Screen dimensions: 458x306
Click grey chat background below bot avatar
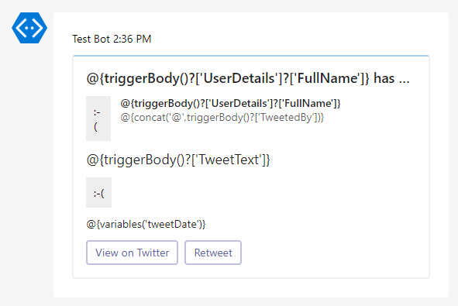click(28, 175)
